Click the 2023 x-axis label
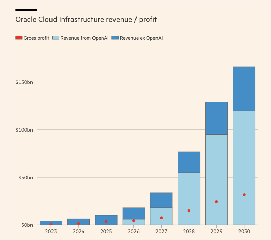 coord(51,231)
